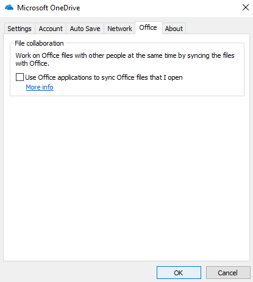253x282 pixels.
Task: Close the Microsoft OneDrive window
Action: [x=246, y=7]
